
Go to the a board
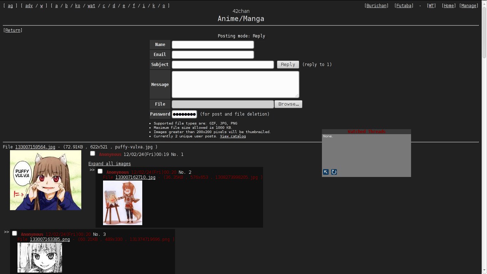click(56, 6)
